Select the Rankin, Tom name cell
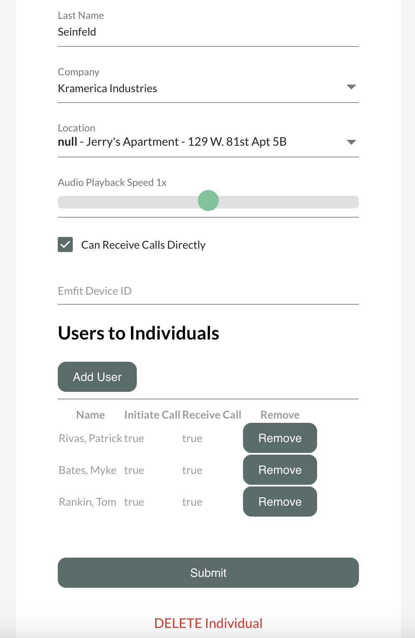The height and width of the screenshot is (638, 415). (87, 502)
